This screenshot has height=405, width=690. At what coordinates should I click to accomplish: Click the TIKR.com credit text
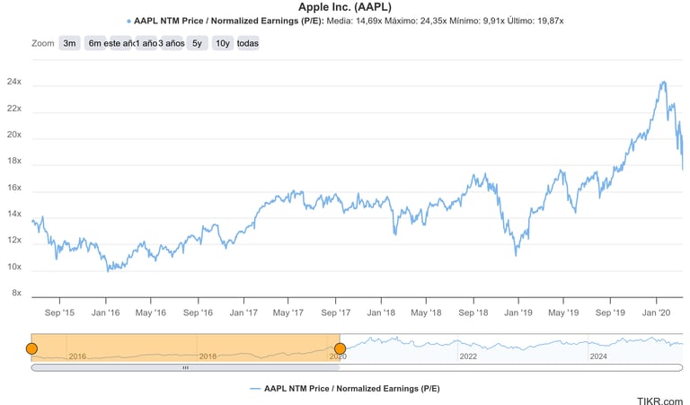[x=659, y=401]
